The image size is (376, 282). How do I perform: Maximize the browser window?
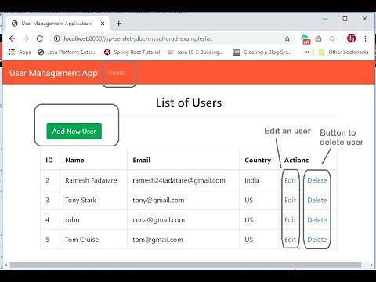click(345, 19)
